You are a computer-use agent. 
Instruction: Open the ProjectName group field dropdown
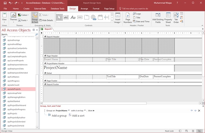coord(63,111)
